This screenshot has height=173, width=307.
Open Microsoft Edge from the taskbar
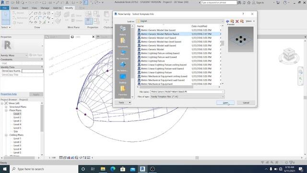pos(113,169)
